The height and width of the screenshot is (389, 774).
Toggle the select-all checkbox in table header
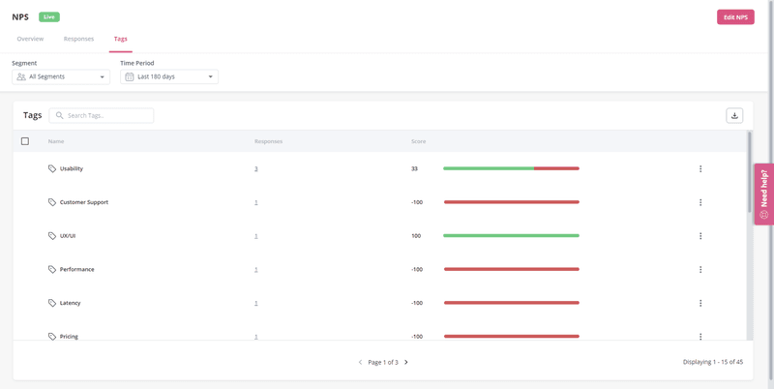25,141
